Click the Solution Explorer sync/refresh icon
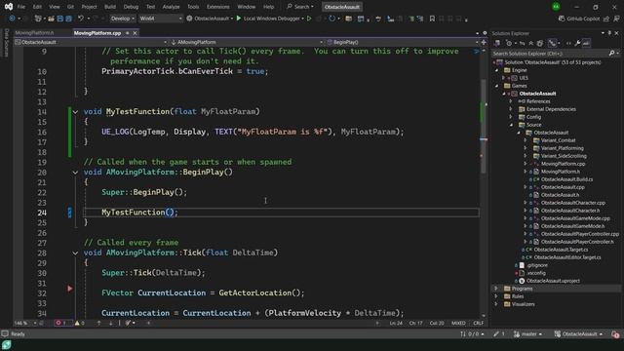Screen dimensions: 624x351 (523, 43)
